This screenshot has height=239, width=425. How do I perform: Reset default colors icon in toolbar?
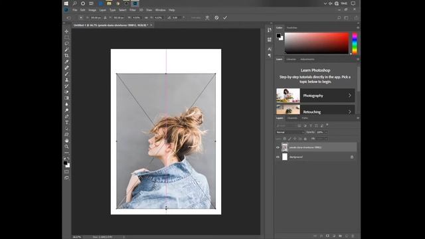pos(64,158)
